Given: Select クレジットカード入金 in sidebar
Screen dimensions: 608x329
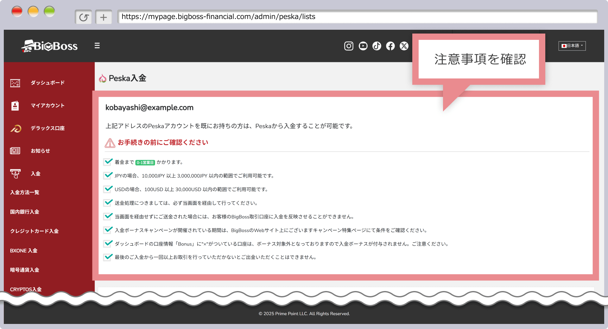Looking at the screenshot, I should 34,231.
